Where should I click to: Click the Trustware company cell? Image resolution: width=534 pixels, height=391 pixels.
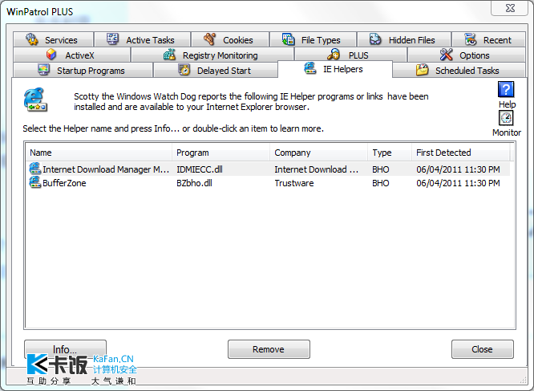click(x=294, y=183)
